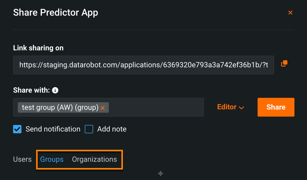Click the Share Predictor App title
Screen dimensions: 307x180
point(55,13)
